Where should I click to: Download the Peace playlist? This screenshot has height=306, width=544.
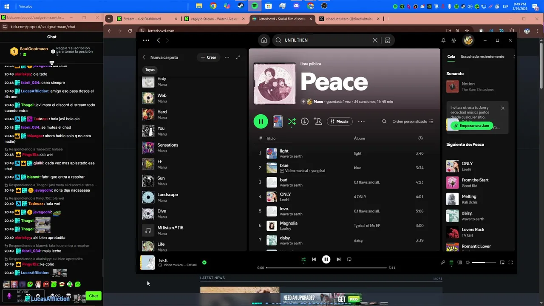coord(305,122)
